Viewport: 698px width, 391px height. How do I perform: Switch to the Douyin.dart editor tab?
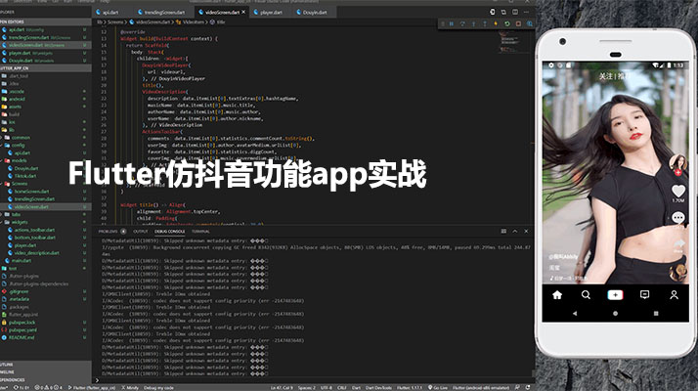[312, 13]
